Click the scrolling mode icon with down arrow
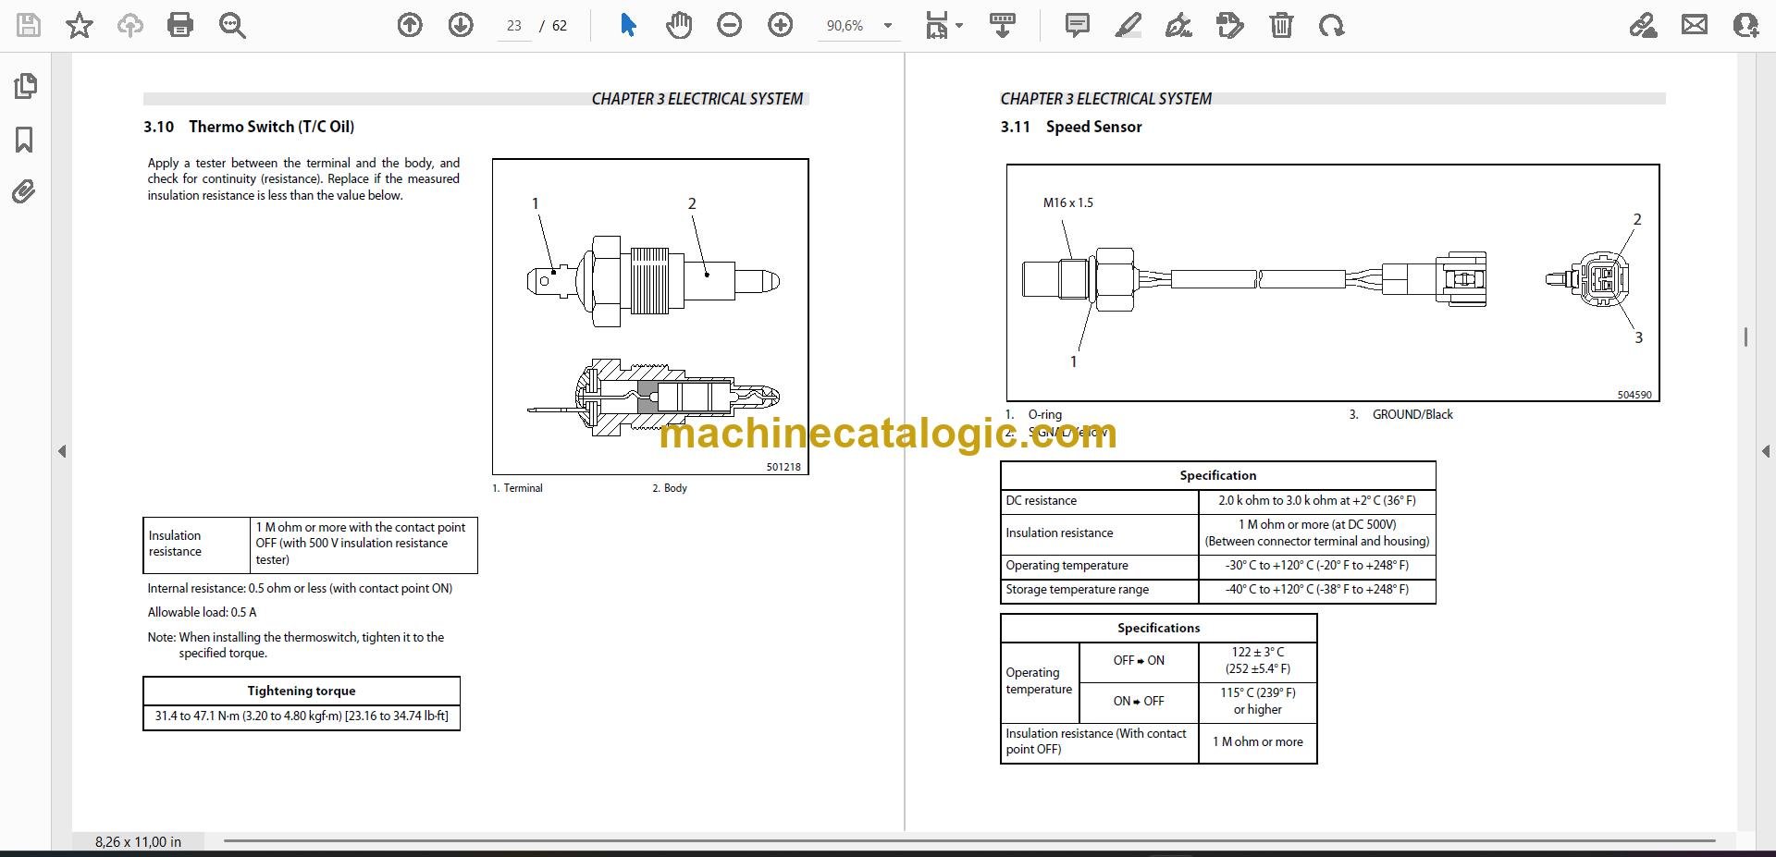Image resolution: width=1776 pixels, height=857 pixels. [1002, 25]
